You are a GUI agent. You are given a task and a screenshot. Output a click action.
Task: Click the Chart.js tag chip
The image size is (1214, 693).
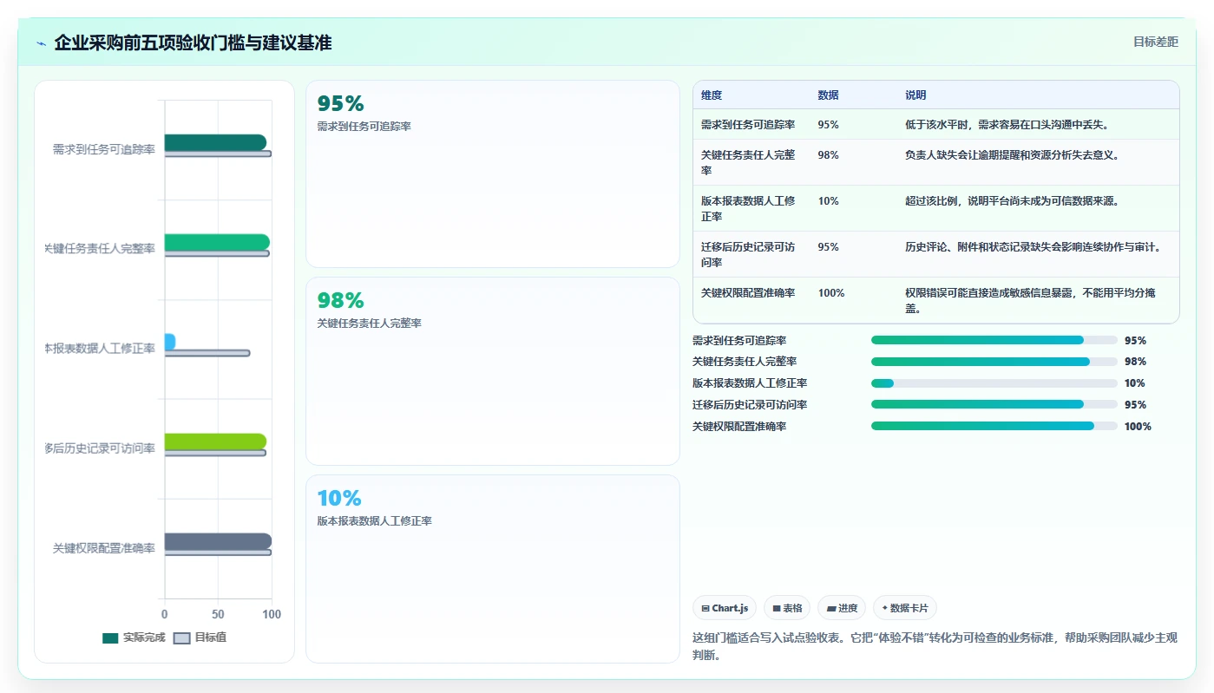725,608
